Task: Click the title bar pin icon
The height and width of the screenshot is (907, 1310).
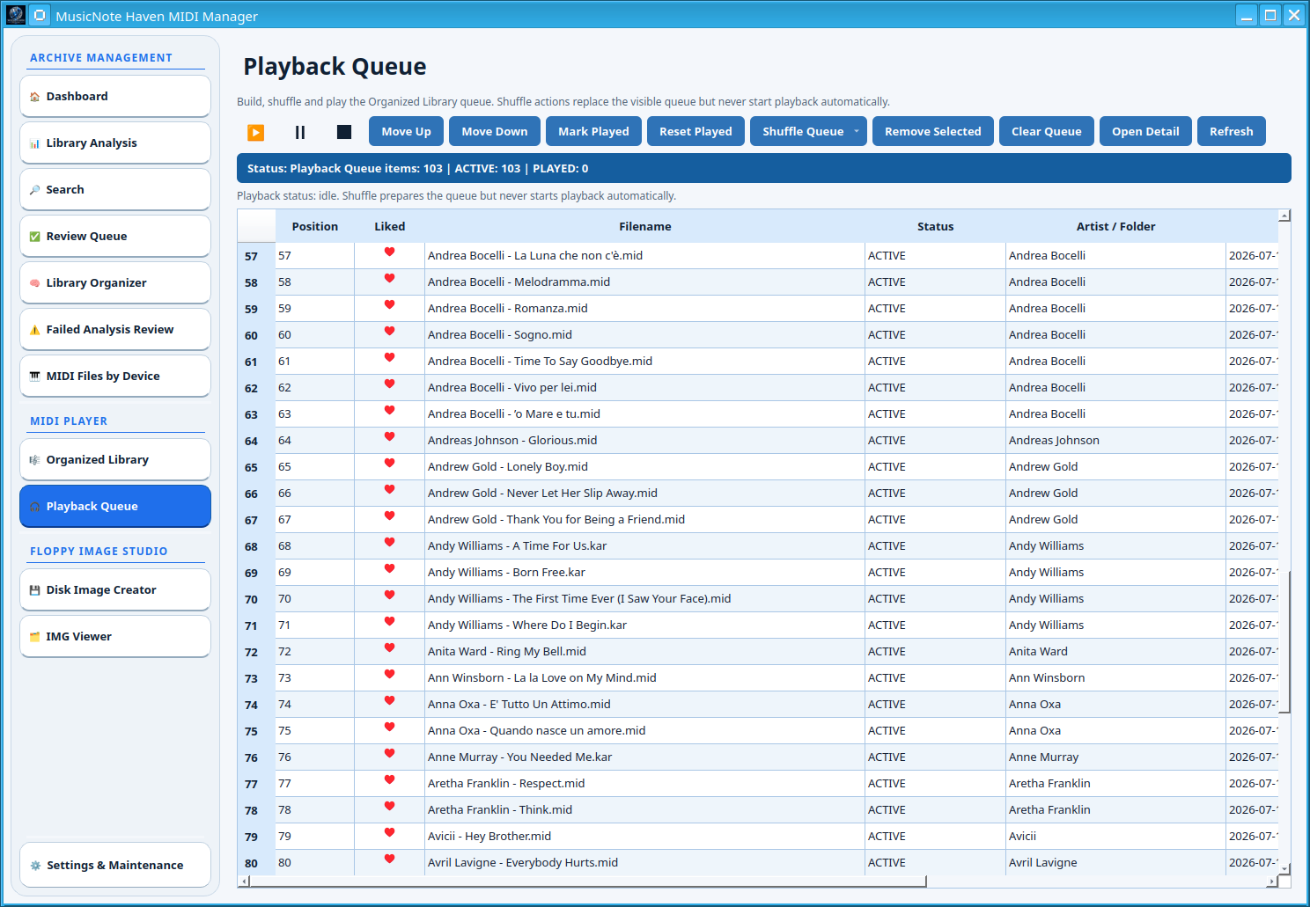Action: coord(40,15)
